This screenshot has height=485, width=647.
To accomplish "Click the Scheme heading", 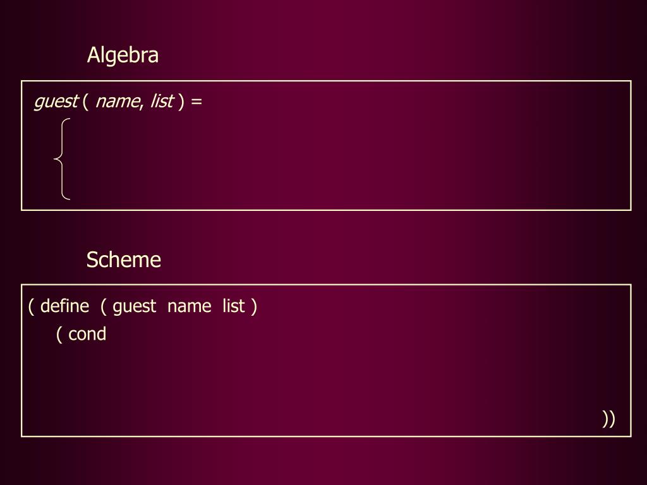I will coord(123,260).
